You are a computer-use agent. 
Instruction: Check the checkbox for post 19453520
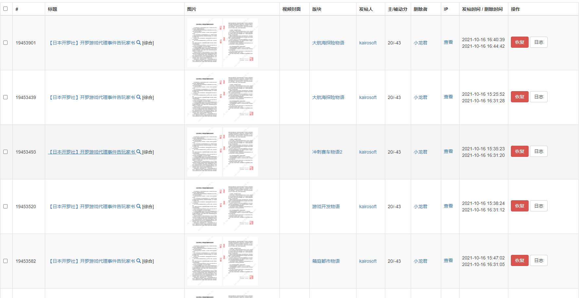6,206
